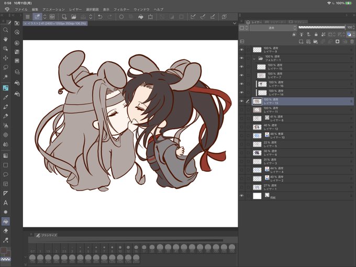The height and width of the screenshot is (267, 356).
Task: Select the Eraser tool
Action: 6,231
